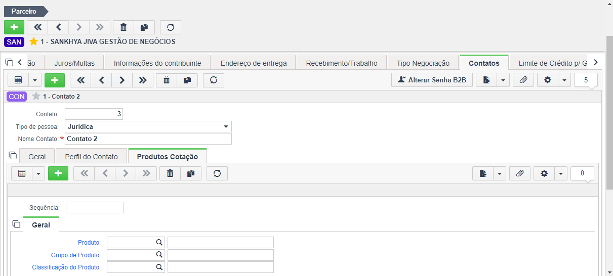Open Contatos view mode dropdown arrow

click(x=35, y=80)
